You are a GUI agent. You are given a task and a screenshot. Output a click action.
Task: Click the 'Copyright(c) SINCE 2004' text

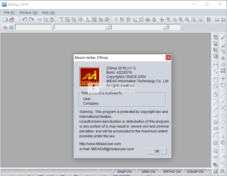pyautogui.click(x=126, y=77)
